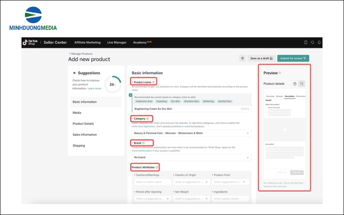Add the Hydrating keyword
344x215 pixels.
(x=162, y=101)
